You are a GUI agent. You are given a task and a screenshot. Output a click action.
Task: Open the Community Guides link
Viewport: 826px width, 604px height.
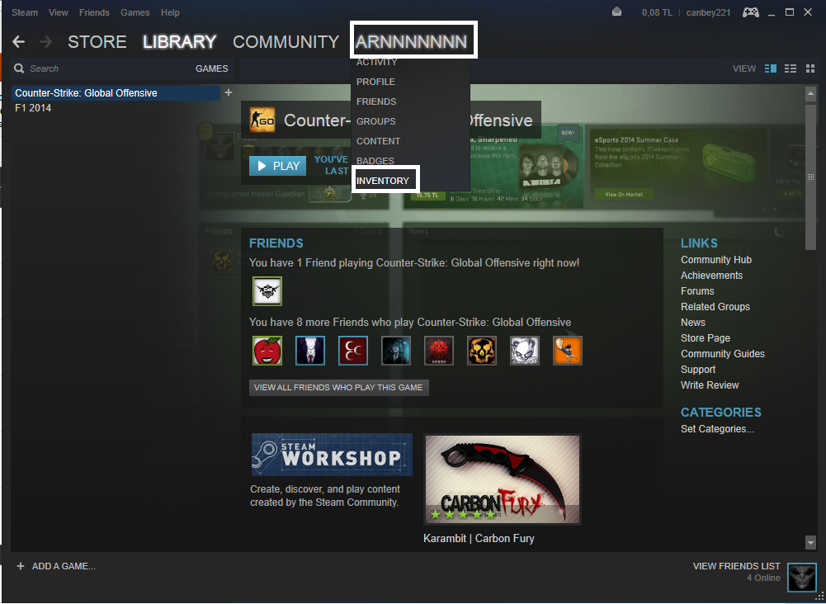coord(722,354)
